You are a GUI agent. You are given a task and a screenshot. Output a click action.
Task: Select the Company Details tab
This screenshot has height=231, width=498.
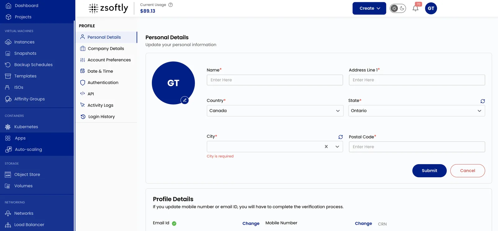click(x=106, y=49)
